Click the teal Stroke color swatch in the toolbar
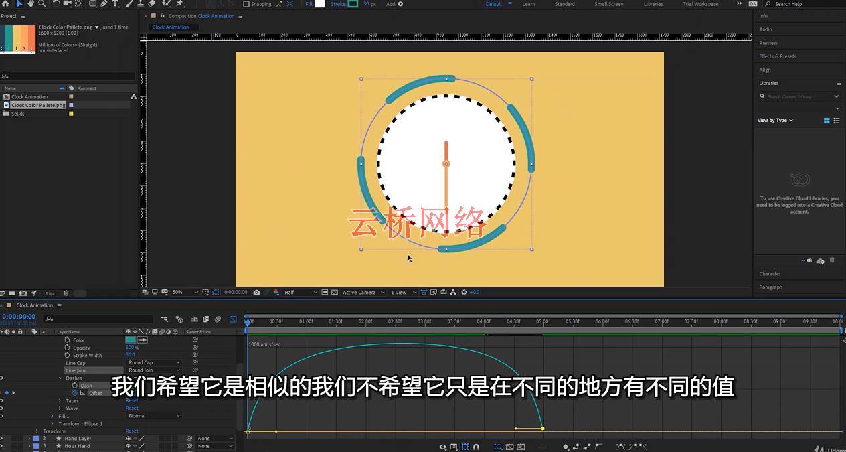Screen dimensions: 846x452 click(353, 4)
